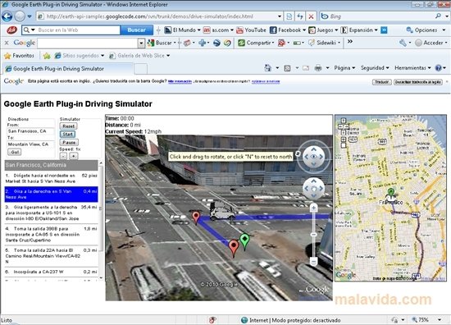This screenshot has height=325, width=451.
Task: Open the Opciones menu in Ask toolbar
Action: [426, 30]
